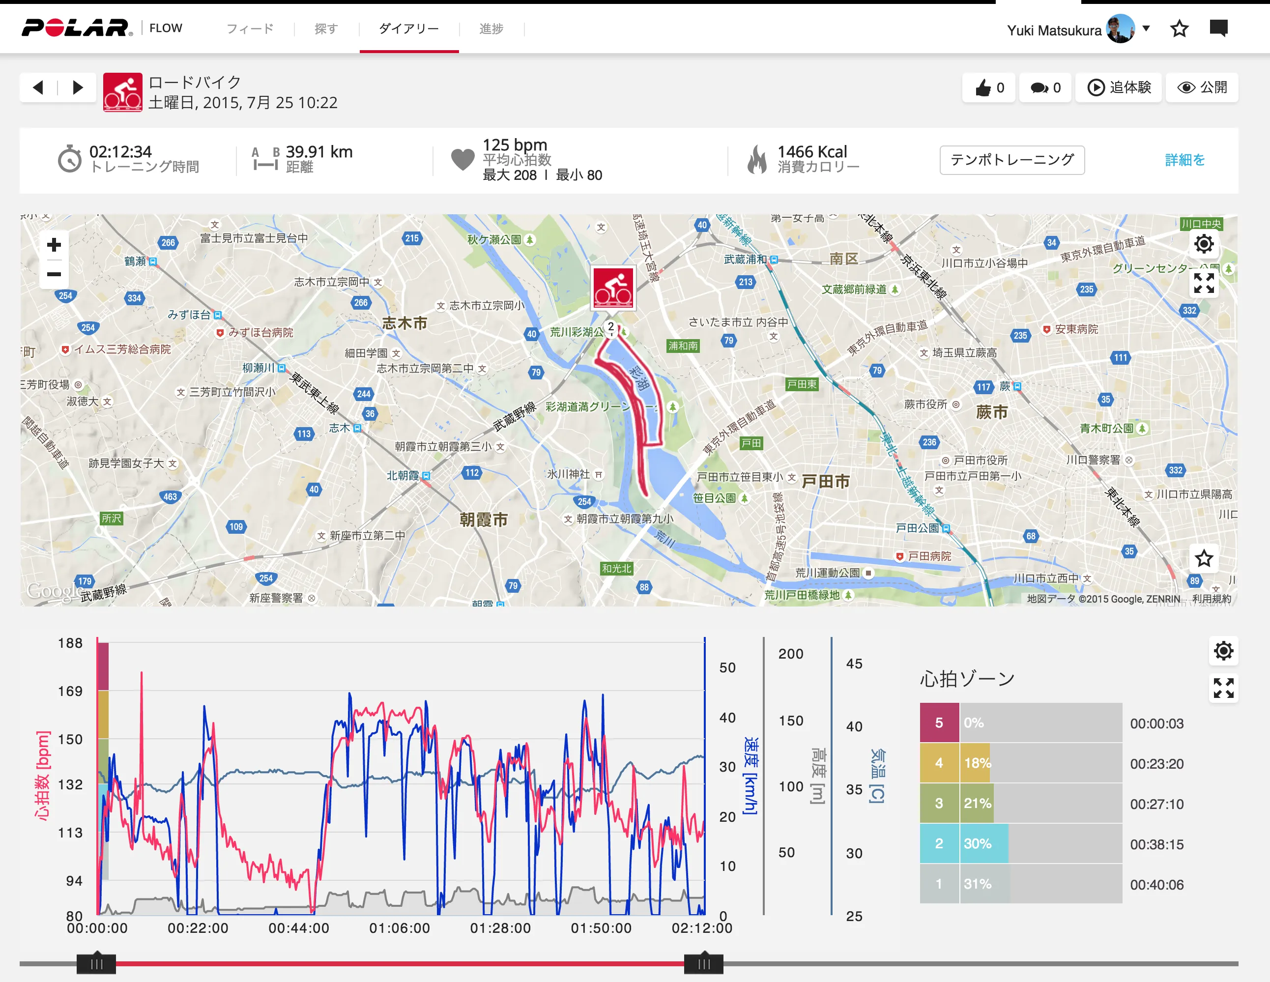Open Yuki Matsukura account dropdown arrow
Viewport: 1270px width, 982px height.
click(1146, 28)
